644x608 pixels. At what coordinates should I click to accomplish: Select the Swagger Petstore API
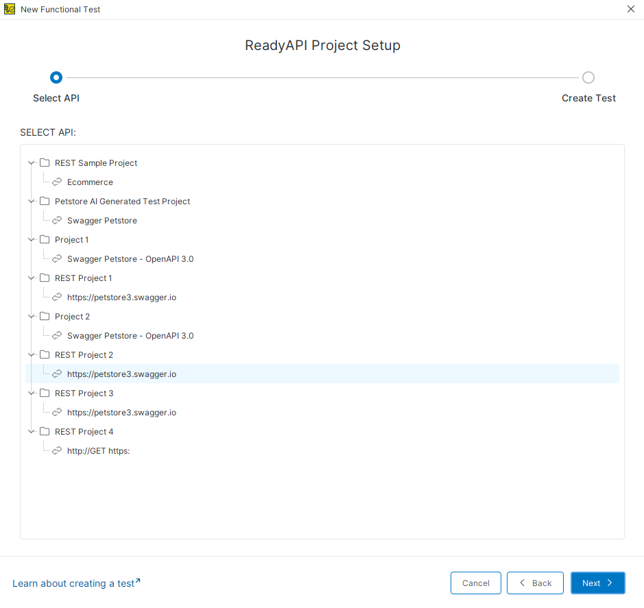click(x=102, y=221)
